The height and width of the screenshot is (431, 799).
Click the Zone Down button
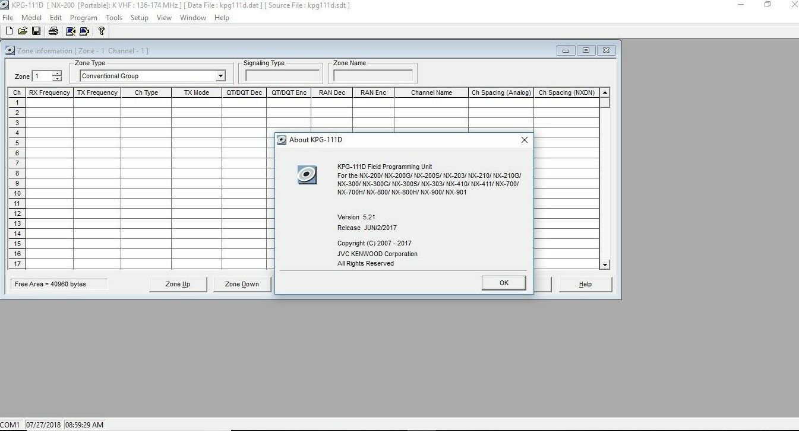242,285
